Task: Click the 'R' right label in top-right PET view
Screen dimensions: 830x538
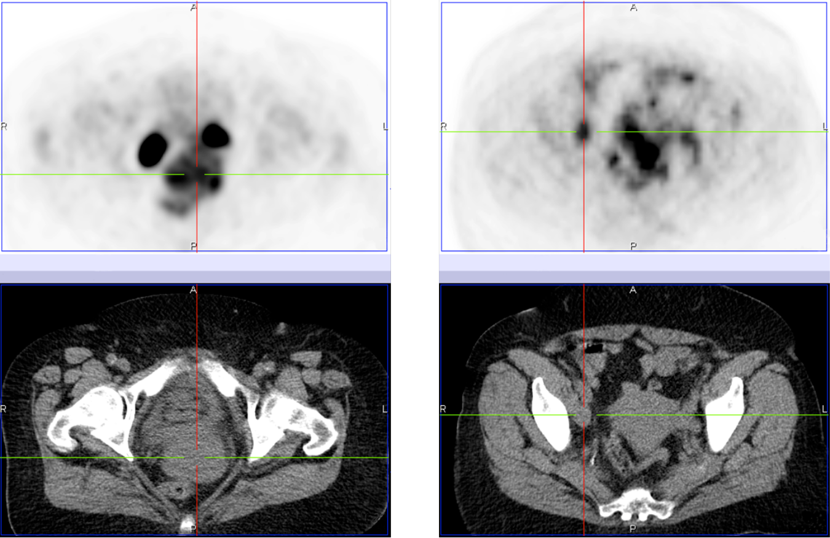Action: pos(443,127)
